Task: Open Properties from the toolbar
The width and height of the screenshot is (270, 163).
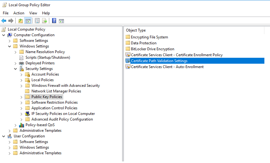Action: 37,21
